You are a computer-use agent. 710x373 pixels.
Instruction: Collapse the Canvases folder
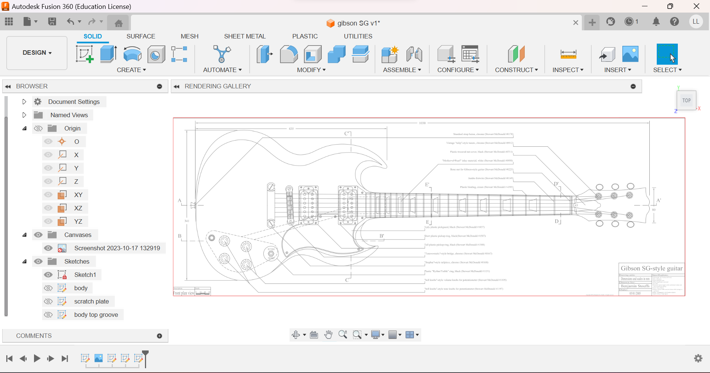click(24, 235)
